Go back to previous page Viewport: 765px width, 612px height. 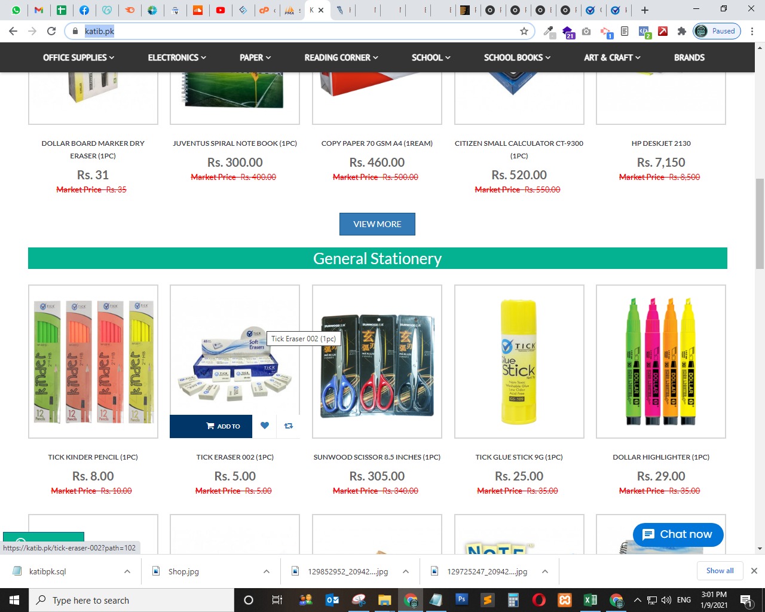click(x=13, y=31)
